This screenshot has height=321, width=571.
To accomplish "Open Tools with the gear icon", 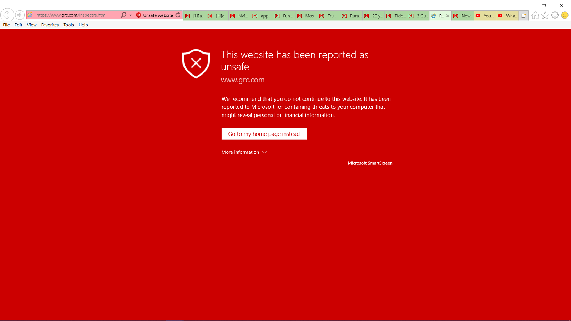I will pos(555,15).
